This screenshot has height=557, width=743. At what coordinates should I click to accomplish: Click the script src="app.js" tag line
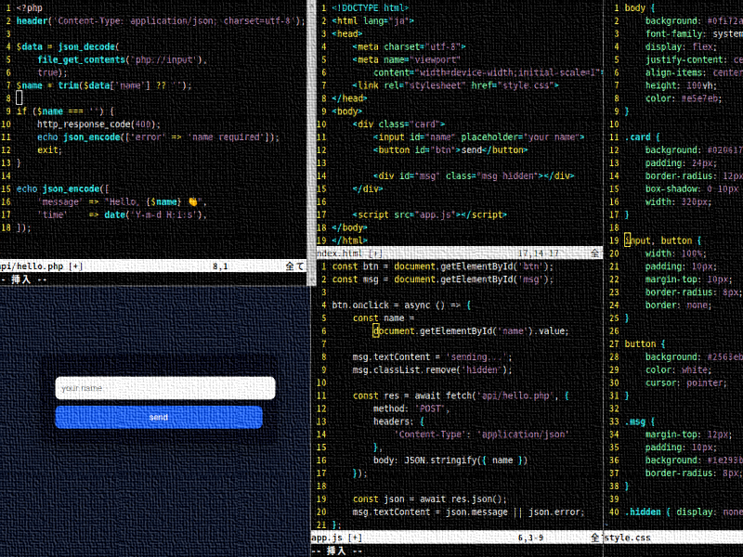pyautogui.click(x=418, y=214)
